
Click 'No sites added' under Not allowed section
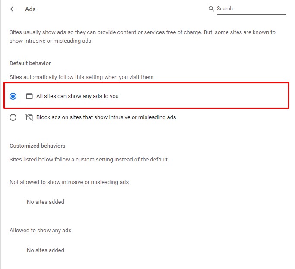pyautogui.click(x=45, y=202)
